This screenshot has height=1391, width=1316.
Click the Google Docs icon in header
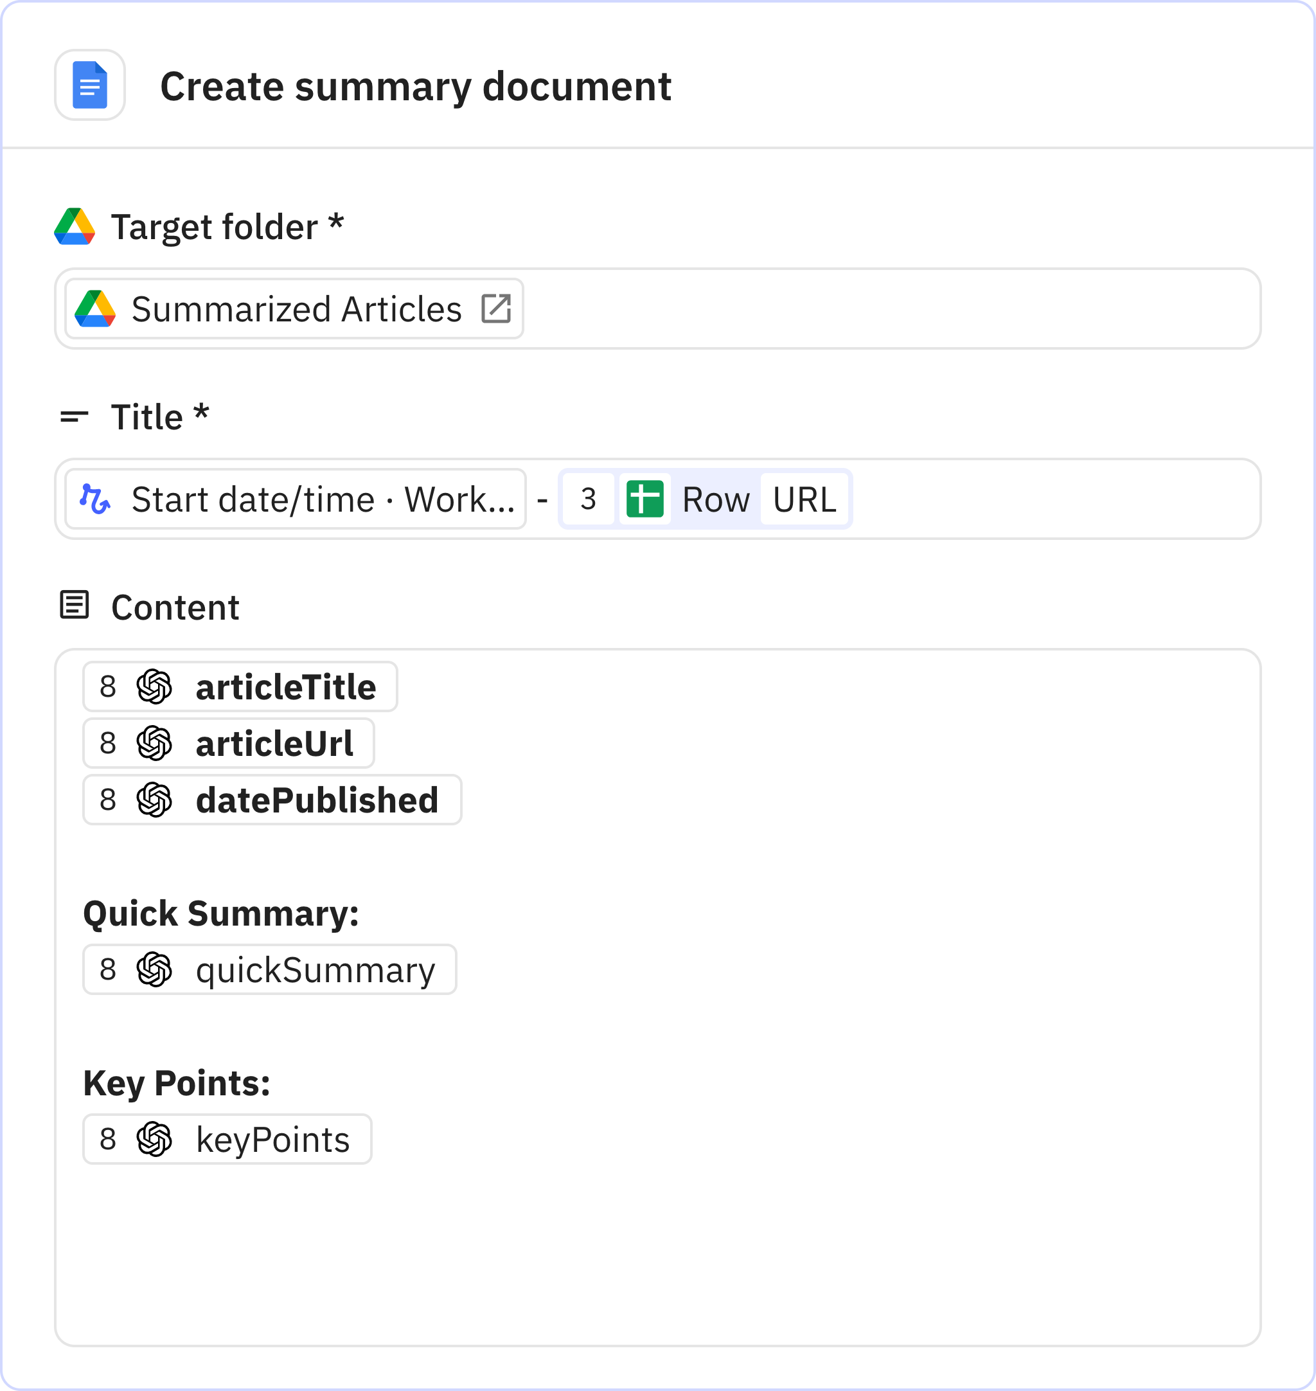[90, 85]
